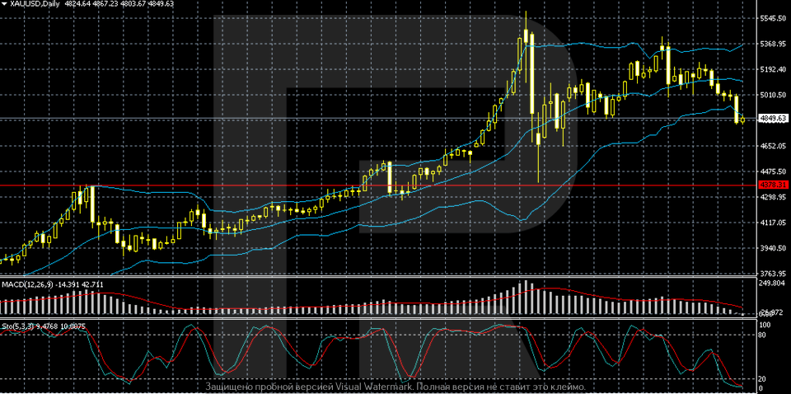Click the Stochastic 20 level scale label

762,378
